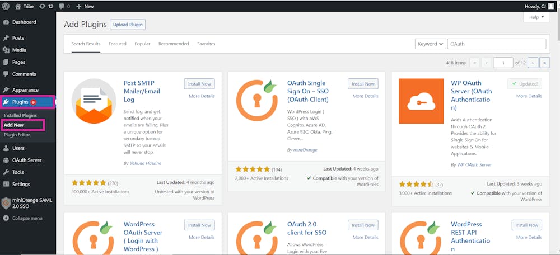Visit the Tribe site home link
Screen dimensions: 560x255
25,6
